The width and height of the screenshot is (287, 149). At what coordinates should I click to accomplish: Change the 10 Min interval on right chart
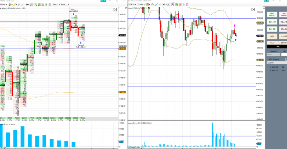point(141,4)
